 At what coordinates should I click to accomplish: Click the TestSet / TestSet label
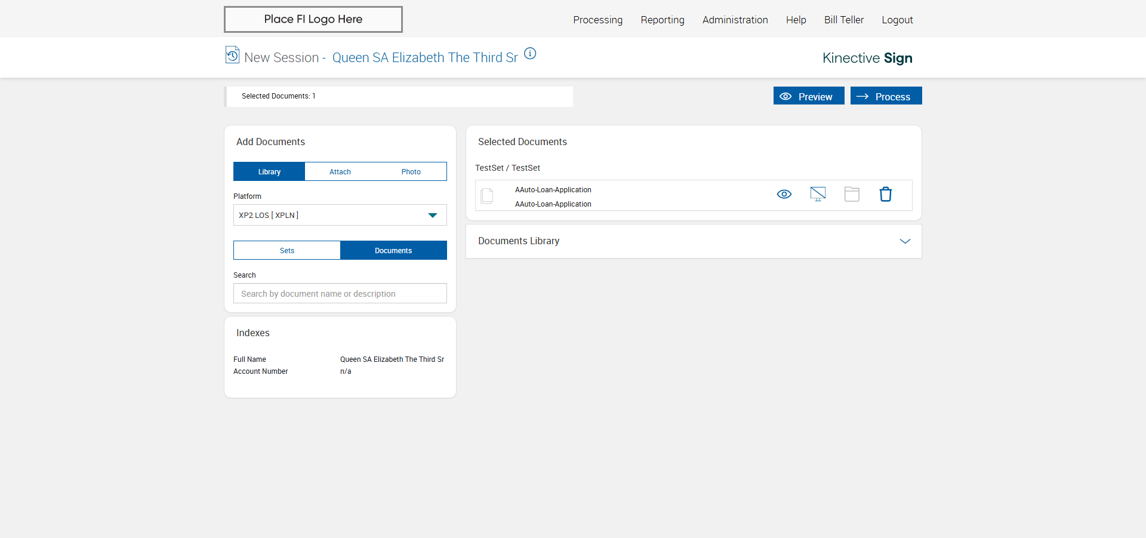[507, 168]
